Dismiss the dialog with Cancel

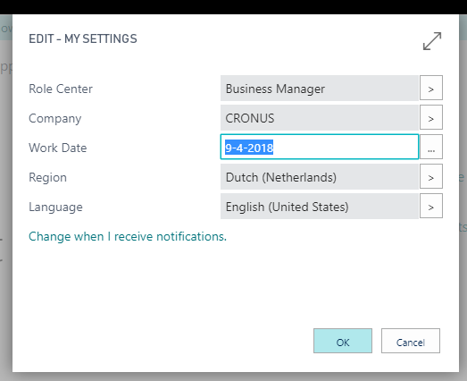411,341
